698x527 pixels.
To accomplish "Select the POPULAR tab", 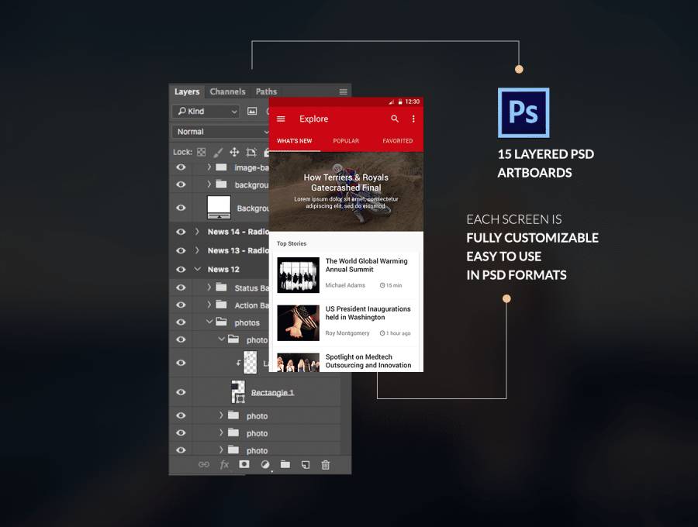I will (346, 140).
